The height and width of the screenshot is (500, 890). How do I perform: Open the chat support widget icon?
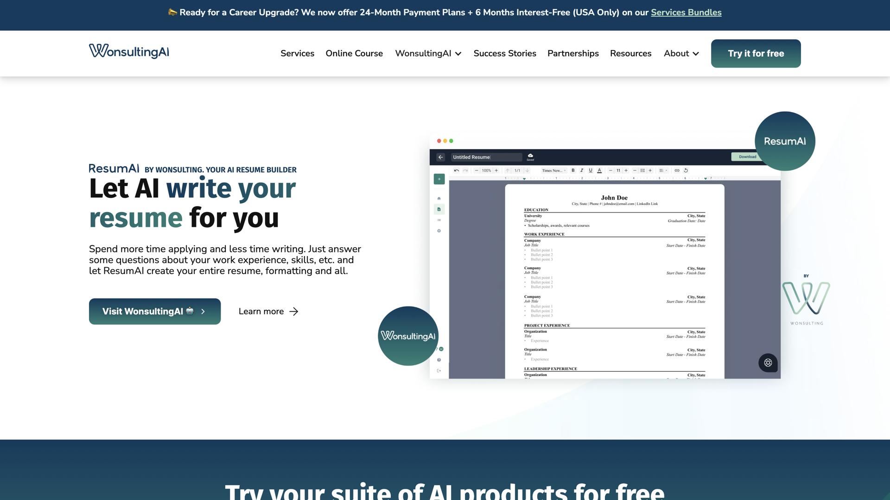tap(768, 363)
